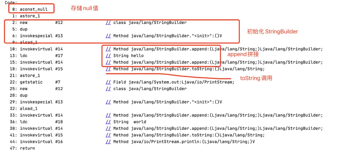Click the // link at offset 18 toString line
This screenshot has height=152, width=344.
pyautogui.click(x=108, y=69)
